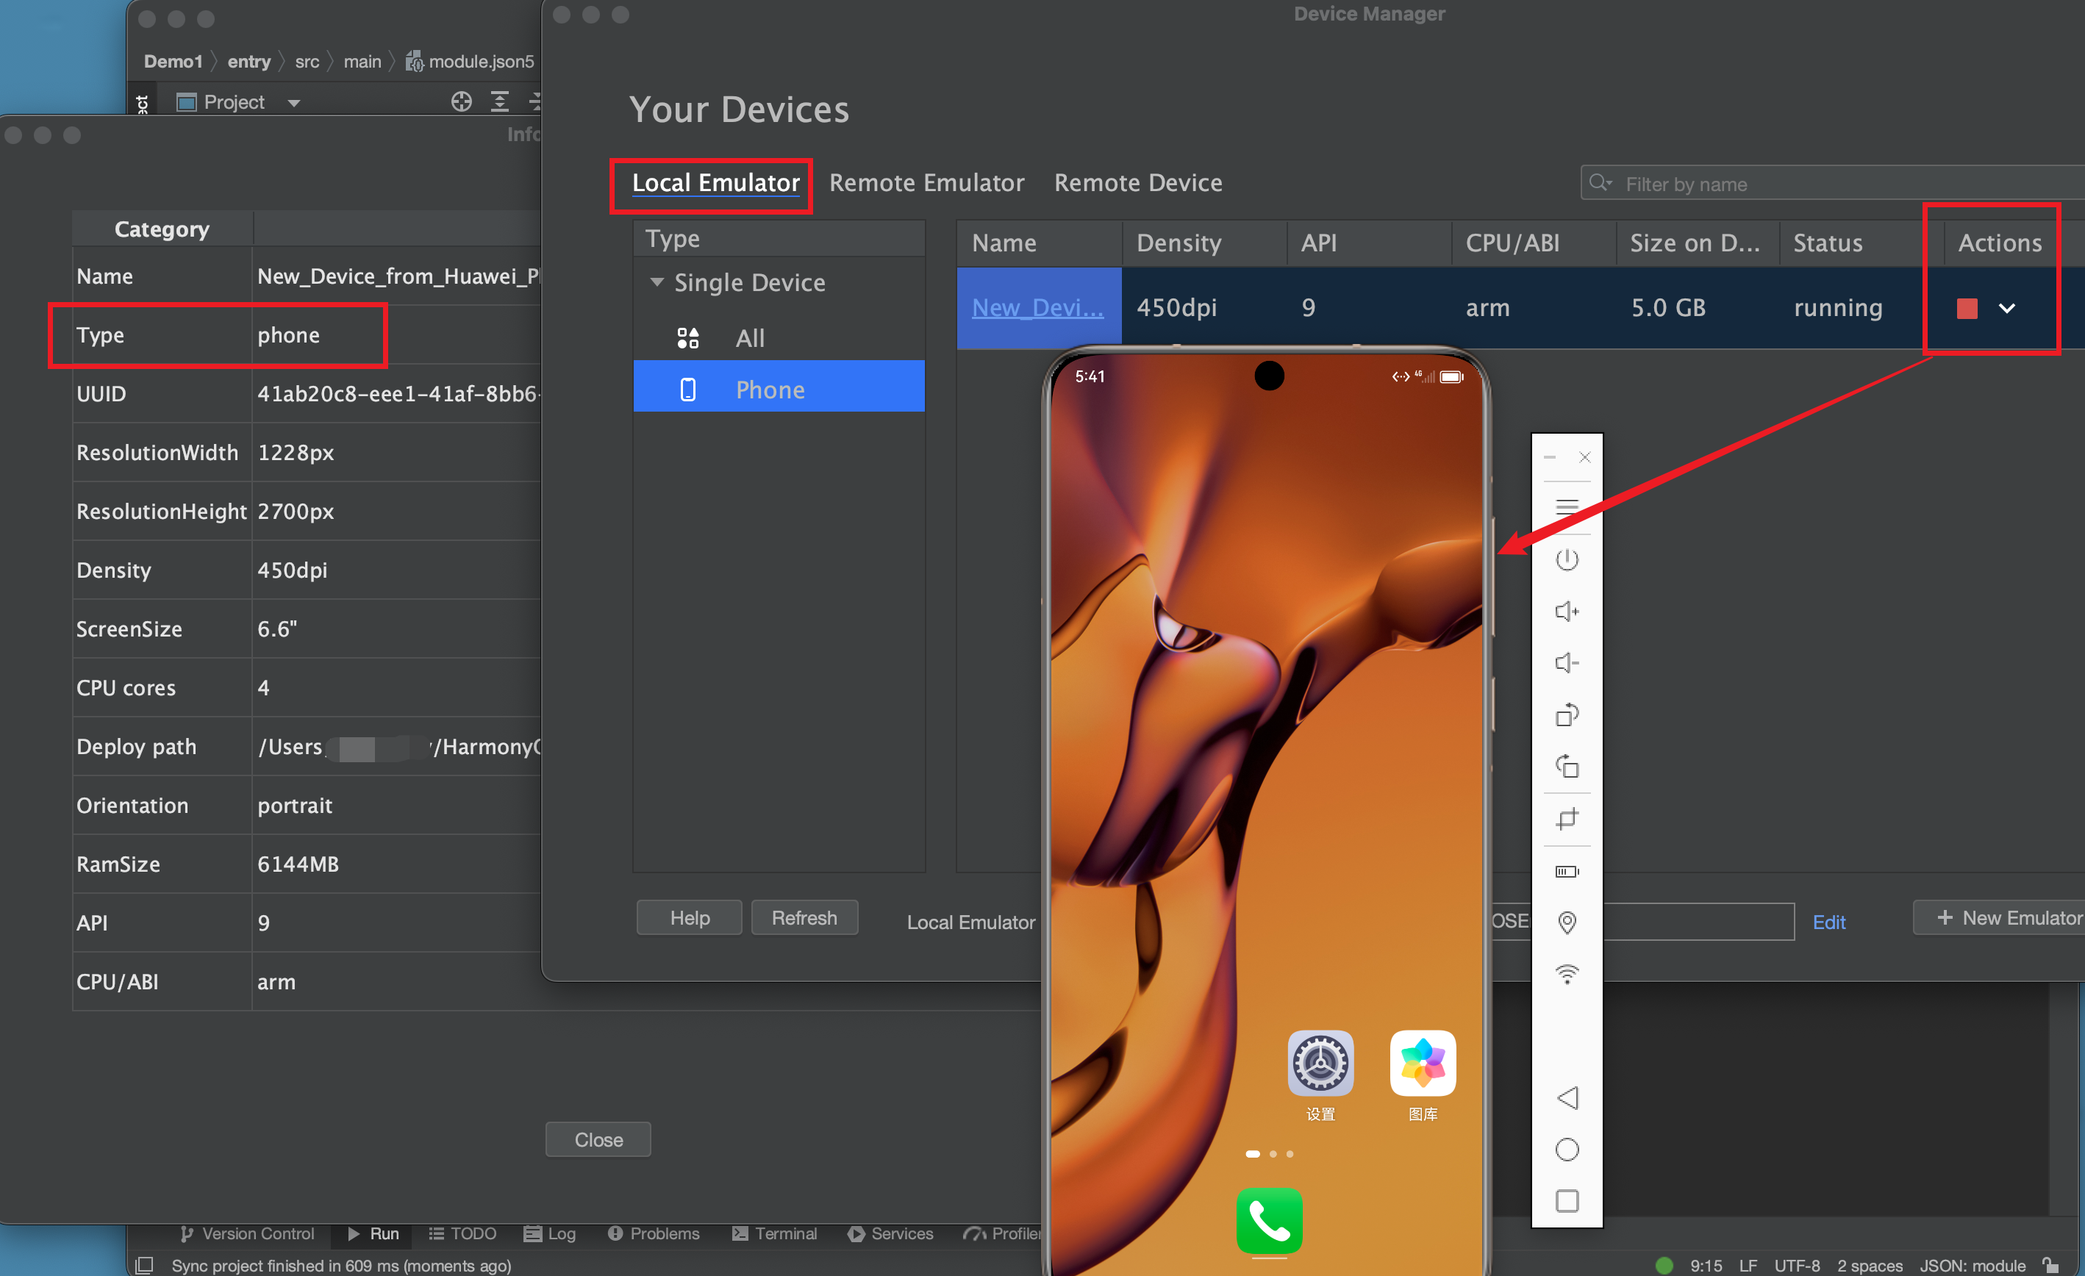The width and height of the screenshot is (2085, 1276).
Task: Open the Project view dropdown
Action: [x=293, y=103]
